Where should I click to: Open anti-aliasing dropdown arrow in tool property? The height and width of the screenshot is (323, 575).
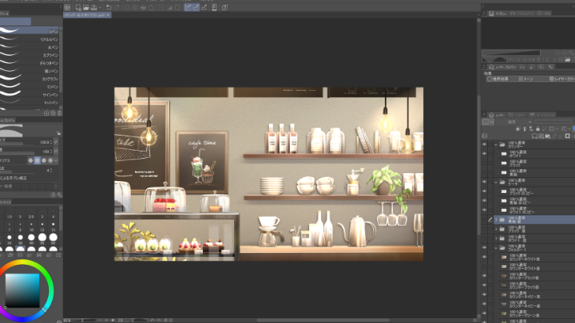pyautogui.click(x=56, y=160)
